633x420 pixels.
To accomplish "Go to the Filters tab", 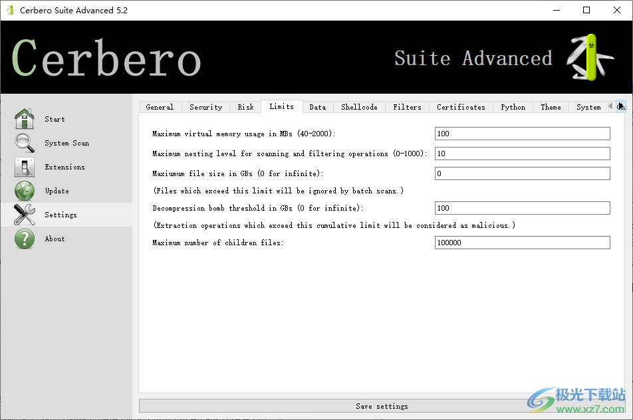I will click(x=407, y=107).
